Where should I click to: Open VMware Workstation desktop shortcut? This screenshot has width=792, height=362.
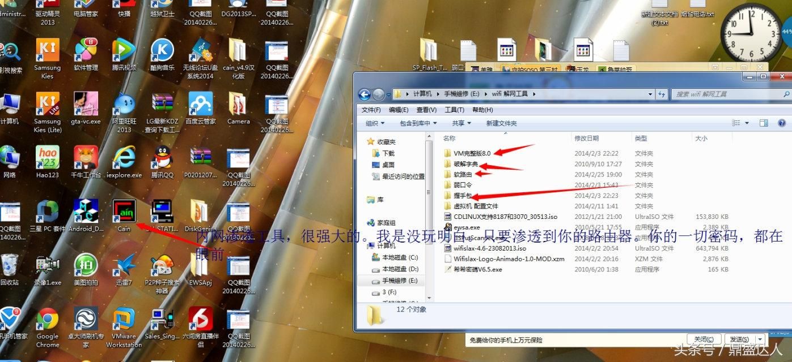(124, 327)
